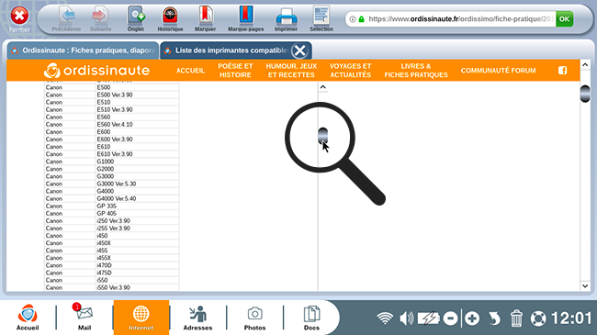Click the page scrollbar up arrow
Screen dimensions: 597x335
pyautogui.click(x=585, y=65)
